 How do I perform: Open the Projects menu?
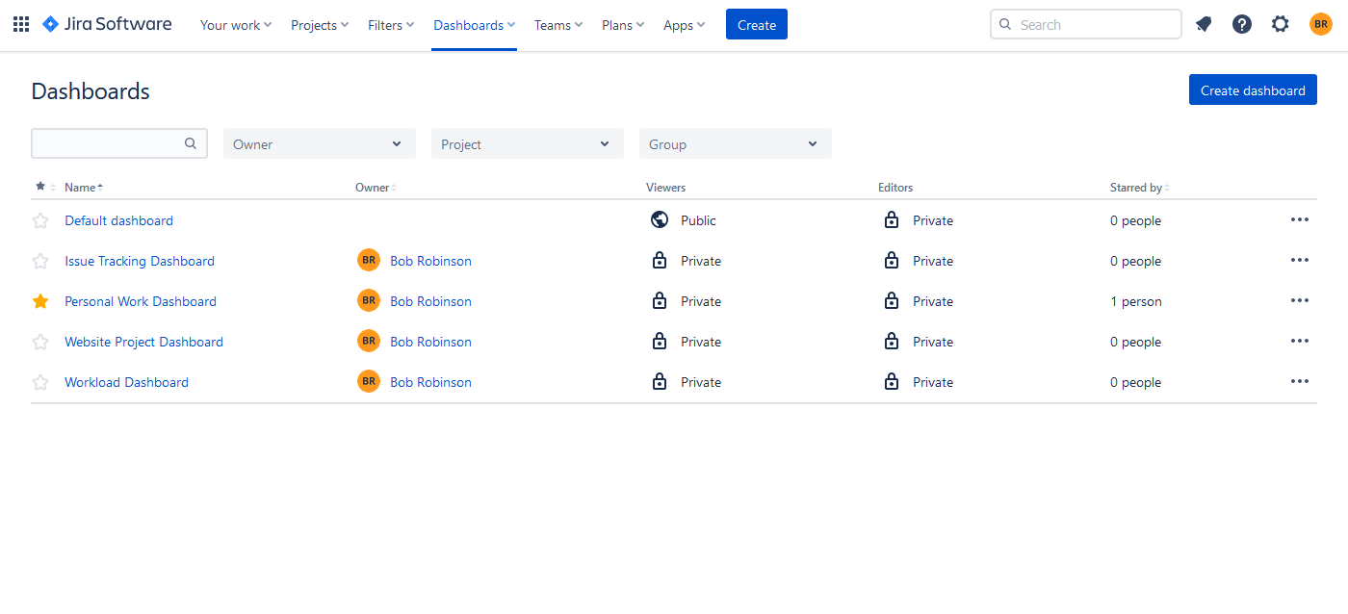click(319, 24)
